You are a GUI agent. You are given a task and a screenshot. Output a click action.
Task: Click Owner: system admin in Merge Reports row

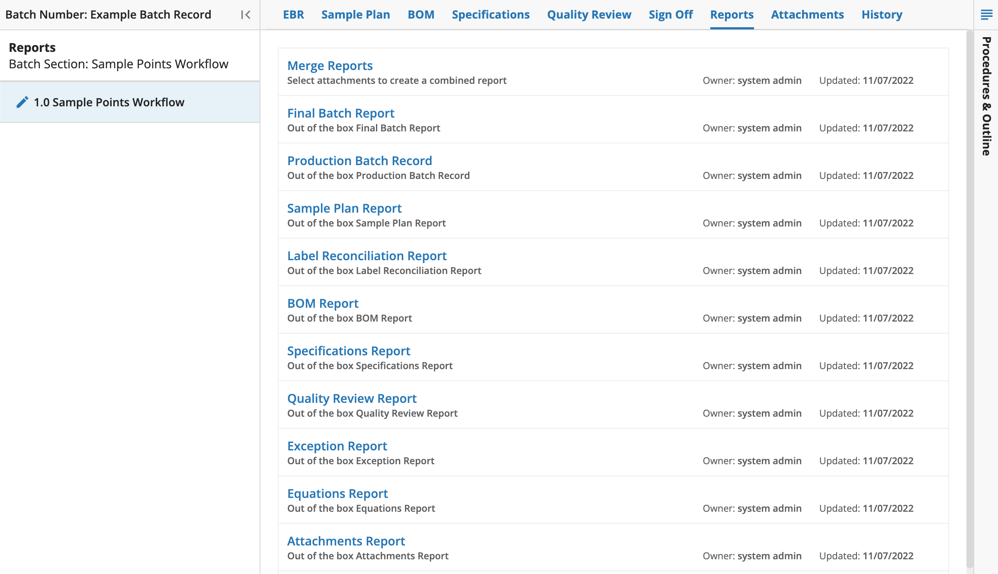click(752, 80)
